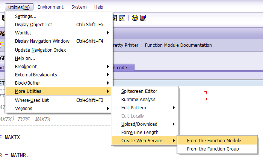Open Function Module Documentation
The image size is (263, 158).
(x=178, y=45)
